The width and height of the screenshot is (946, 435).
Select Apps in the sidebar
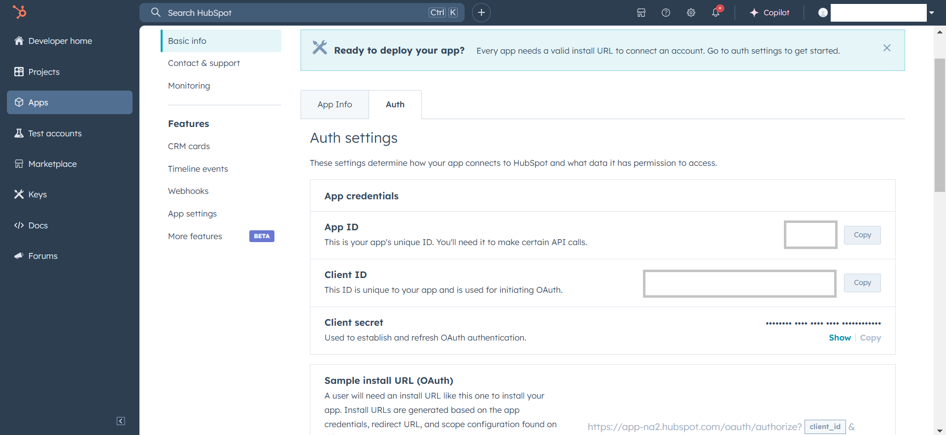69,102
